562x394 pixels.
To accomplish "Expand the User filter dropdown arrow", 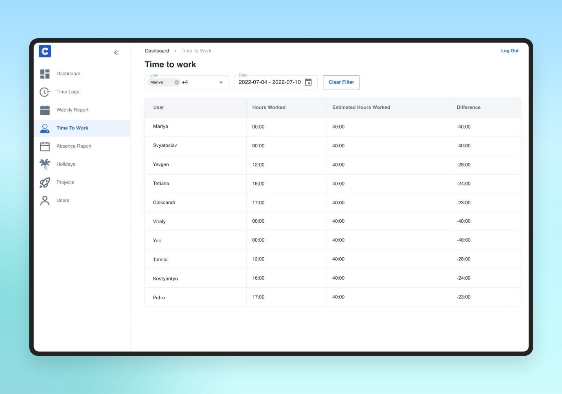I will pyautogui.click(x=221, y=82).
